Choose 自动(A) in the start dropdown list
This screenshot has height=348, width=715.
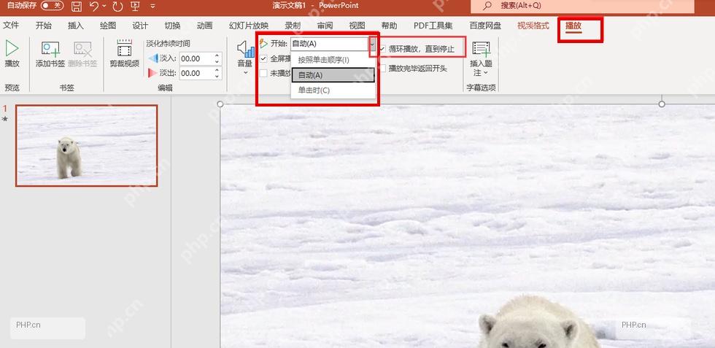click(x=333, y=75)
